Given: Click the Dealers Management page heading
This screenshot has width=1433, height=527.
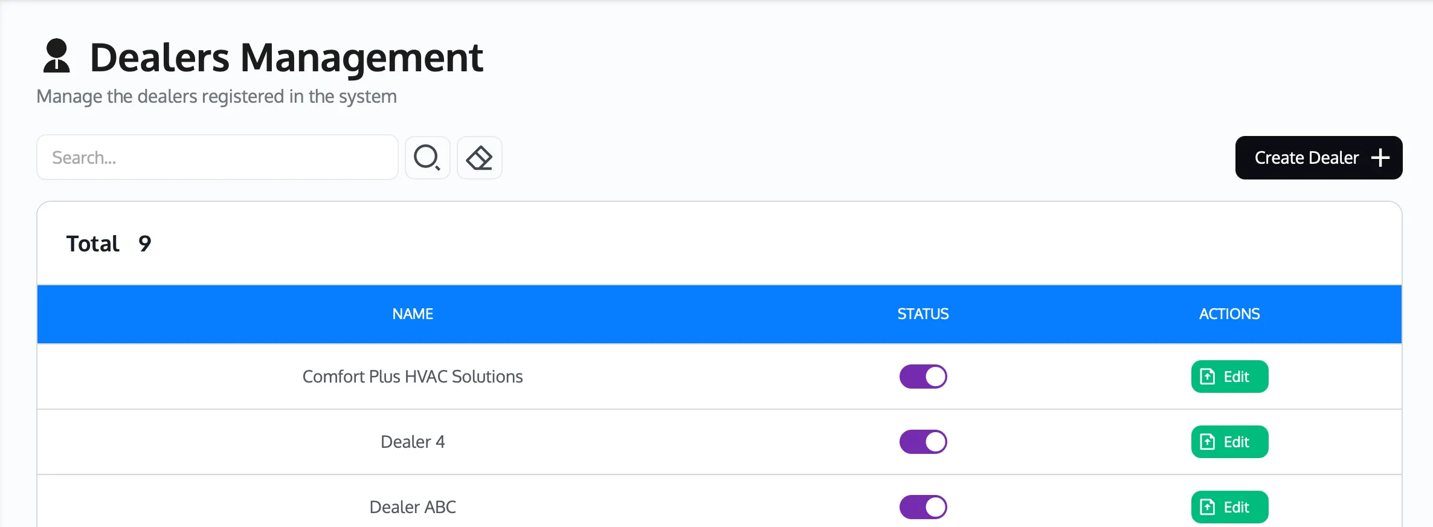Looking at the screenshot, I should [286, 57].
